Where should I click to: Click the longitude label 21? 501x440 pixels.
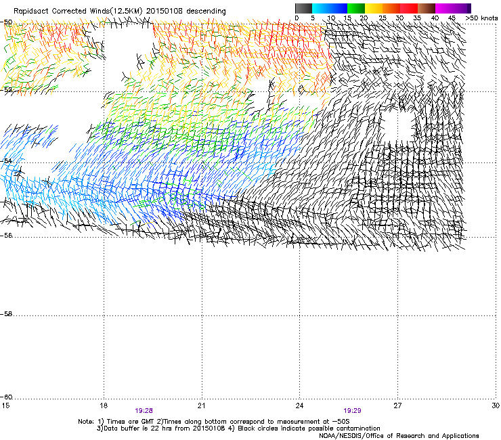point(201,405)
